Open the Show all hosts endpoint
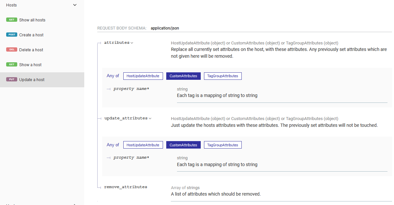Viewport: 394px width, 205px height. pos(32,20)
